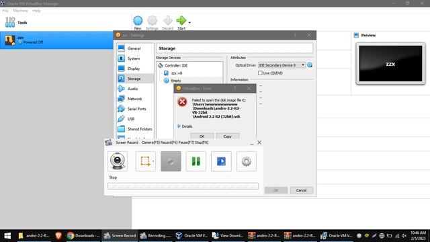
Task: Switch to Chrome Downloads taskbar item
Action: pos(83,236)
